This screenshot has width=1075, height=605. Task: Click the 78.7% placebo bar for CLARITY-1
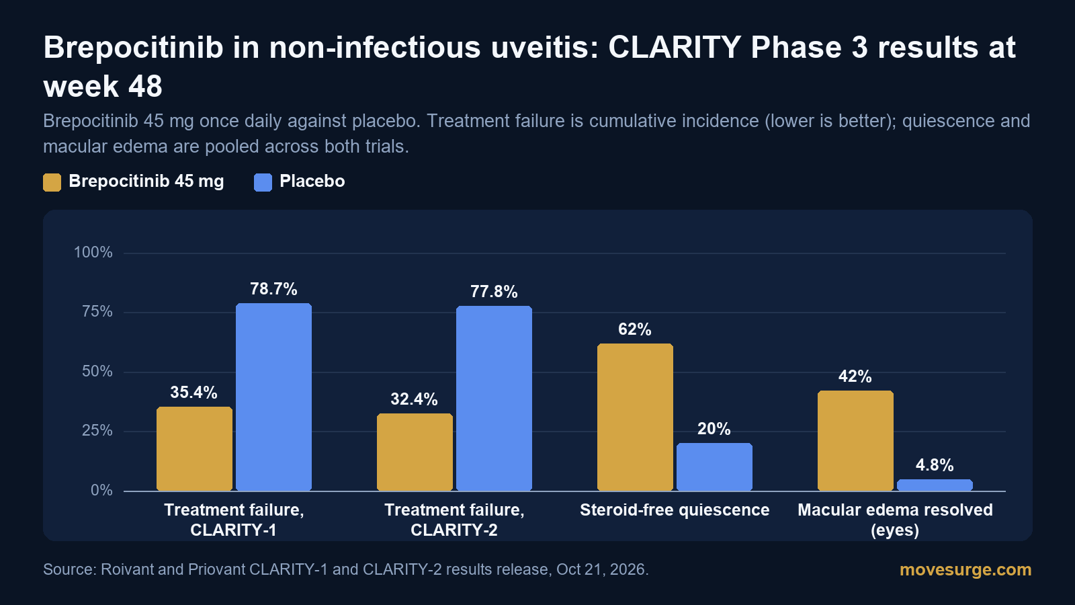tap(273, 397)
